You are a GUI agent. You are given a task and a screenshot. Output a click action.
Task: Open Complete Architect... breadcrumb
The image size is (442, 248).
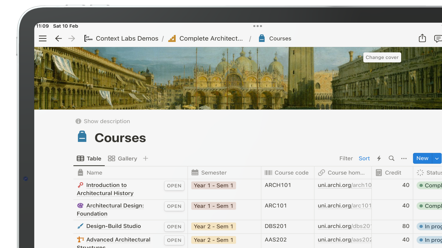211,38
